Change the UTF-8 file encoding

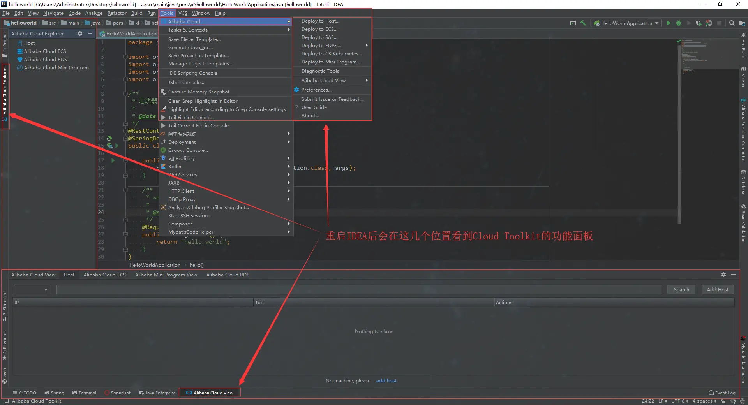tap(680, 401)
